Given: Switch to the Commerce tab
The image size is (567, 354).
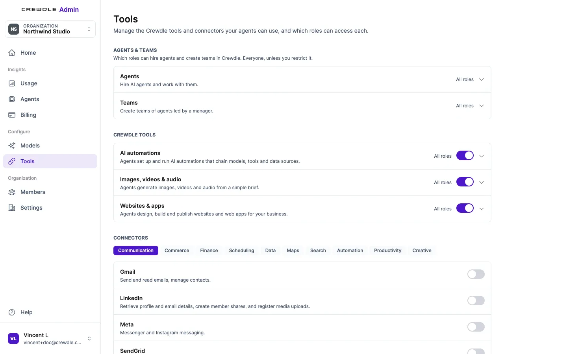Looking at the screenshot, I should pyautogui.click(x=177, y=251).
